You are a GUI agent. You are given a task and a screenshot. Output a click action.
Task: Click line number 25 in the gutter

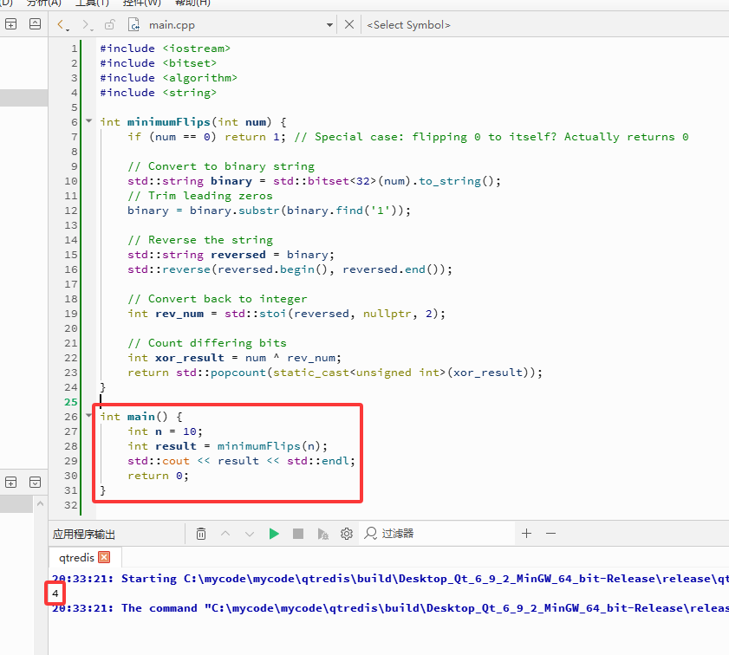[71, 402]
